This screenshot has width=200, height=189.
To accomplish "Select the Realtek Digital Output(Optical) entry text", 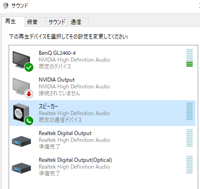I will click(x=75, y=160).
